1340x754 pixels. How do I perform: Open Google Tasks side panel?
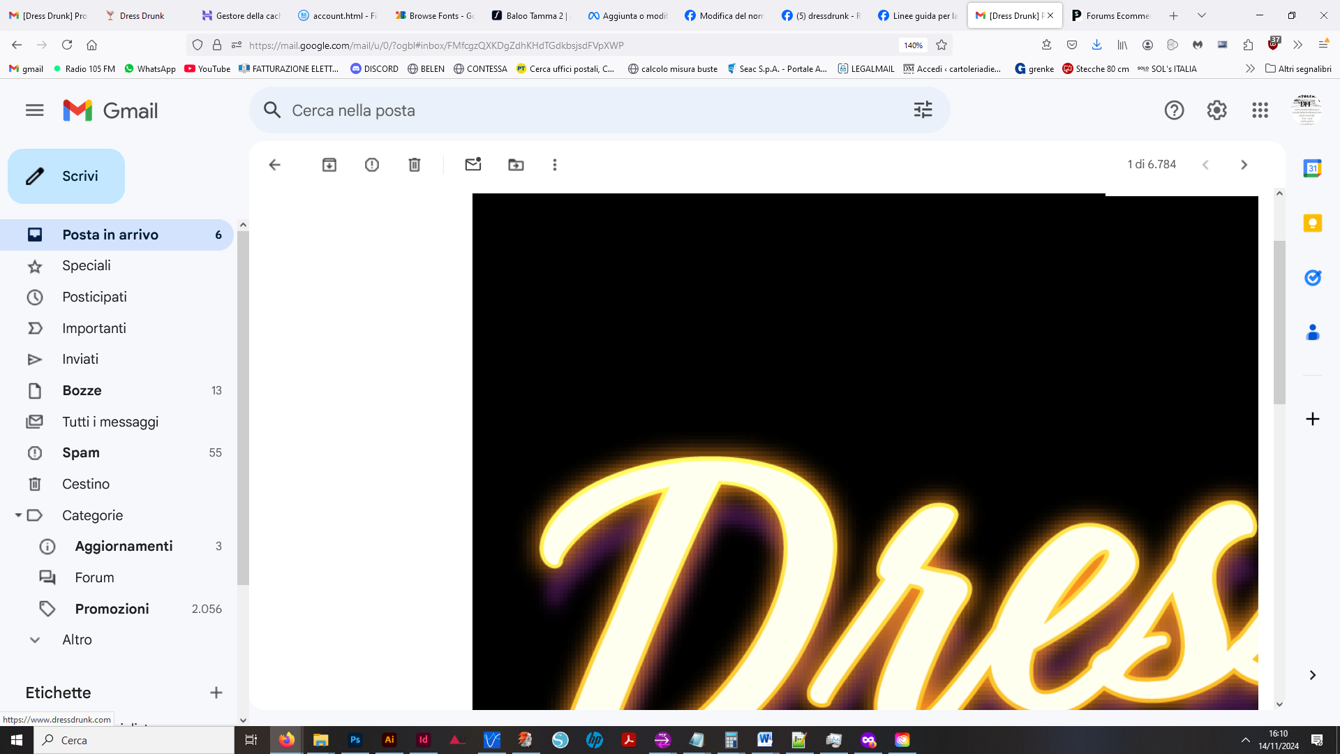click(x=1313, y=278)
